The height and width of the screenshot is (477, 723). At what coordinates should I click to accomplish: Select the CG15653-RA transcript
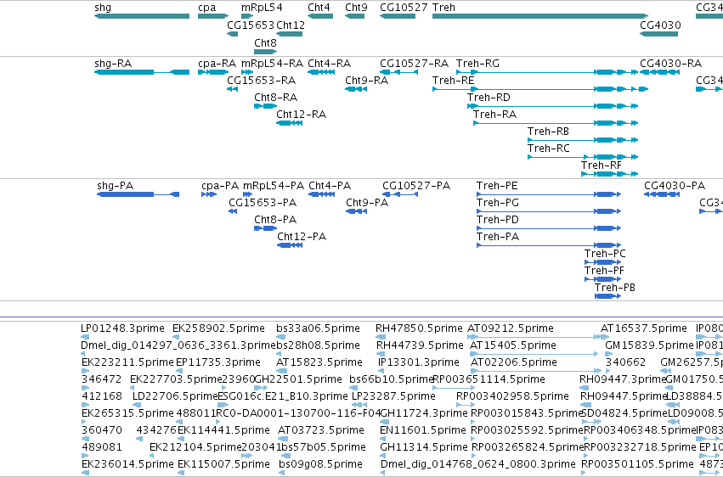[233, 89]
